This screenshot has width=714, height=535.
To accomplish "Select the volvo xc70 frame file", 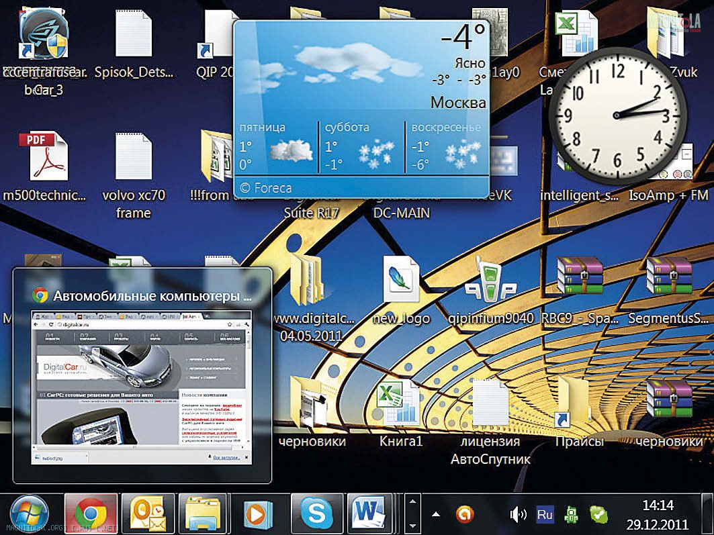I will point(134,176).
